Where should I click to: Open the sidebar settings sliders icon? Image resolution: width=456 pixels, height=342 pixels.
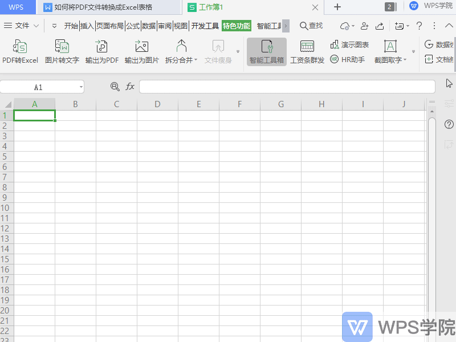(449, 104)
